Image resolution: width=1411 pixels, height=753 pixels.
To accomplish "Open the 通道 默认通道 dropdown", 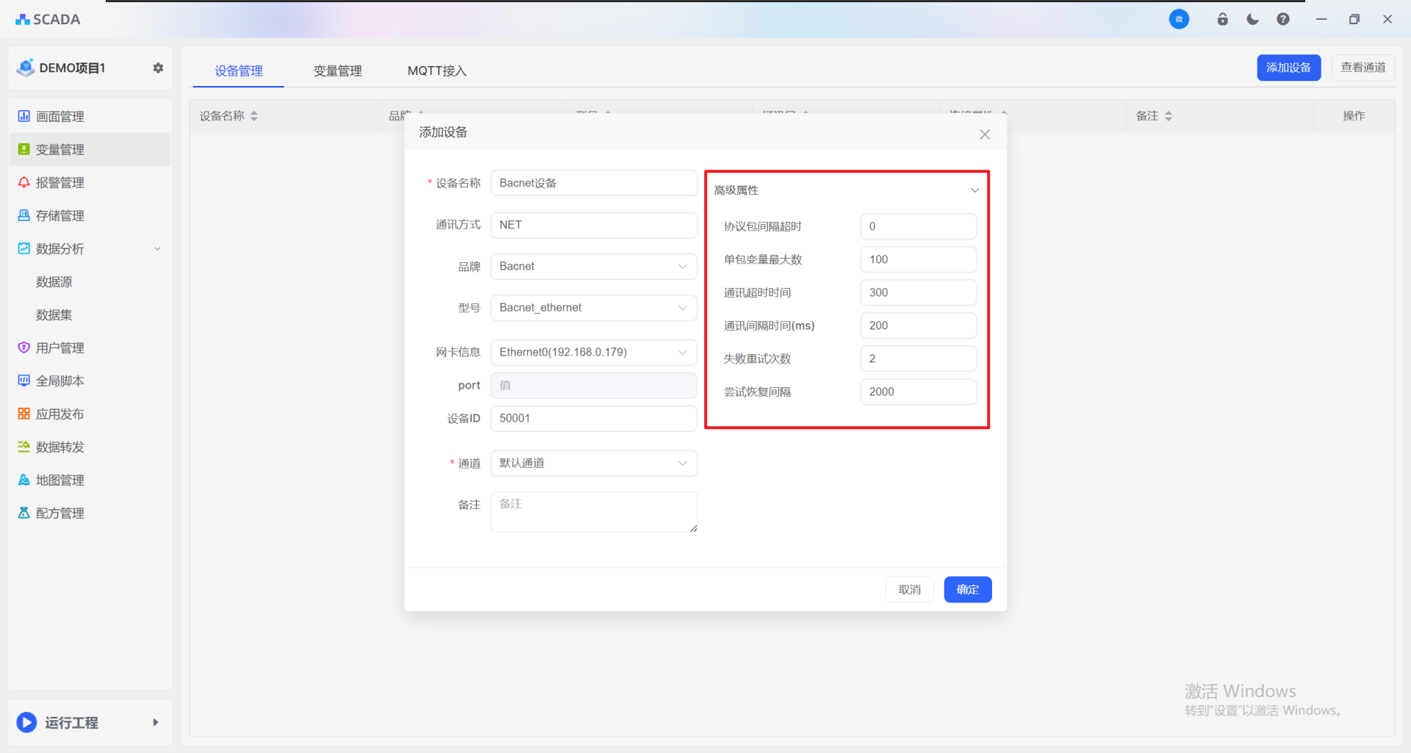I will point(594,464).
